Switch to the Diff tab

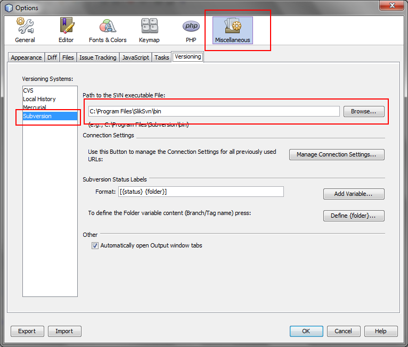tap(52, 57)
